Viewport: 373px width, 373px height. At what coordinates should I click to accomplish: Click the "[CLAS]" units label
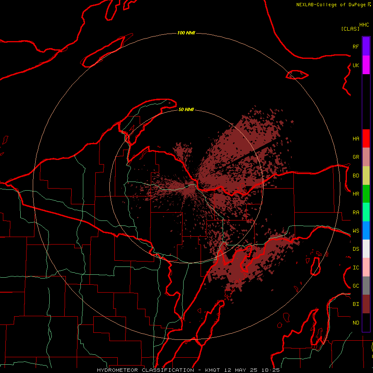tap(350, 29)
